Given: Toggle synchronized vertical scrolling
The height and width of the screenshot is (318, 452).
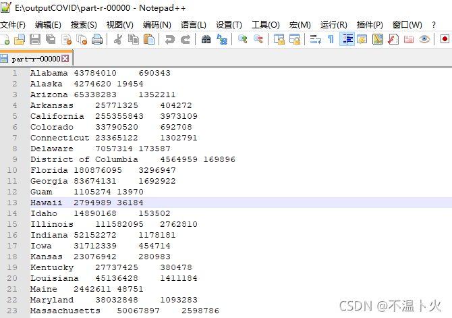Looking at the screenshot, I should click(279, 40).
